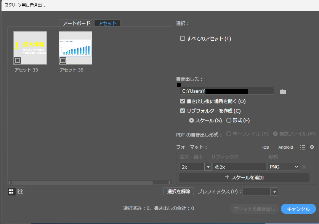This screenshot has width=319, height=224.
Task: Expand the プレフィックス dropdown arrow
Action: tap(274, 192)
